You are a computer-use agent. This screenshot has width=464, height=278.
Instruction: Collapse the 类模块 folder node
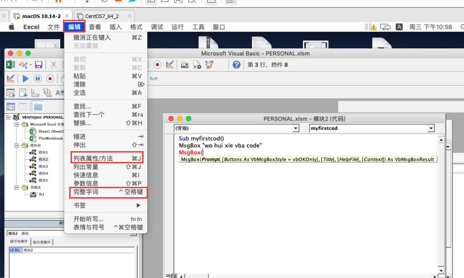pos(17,187)
